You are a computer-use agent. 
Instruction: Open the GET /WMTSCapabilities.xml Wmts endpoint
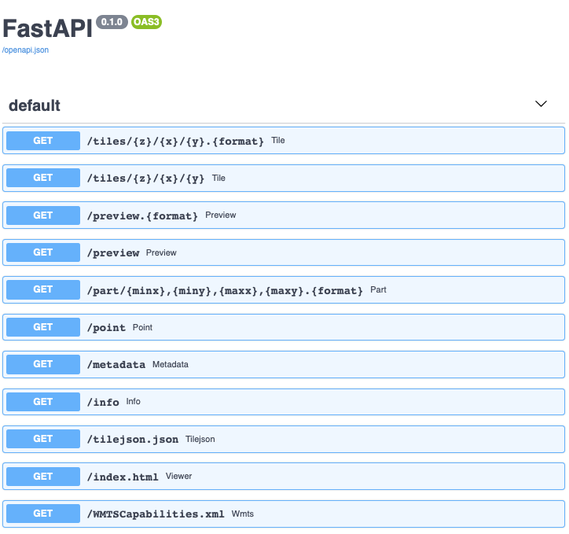coord(284,514)
